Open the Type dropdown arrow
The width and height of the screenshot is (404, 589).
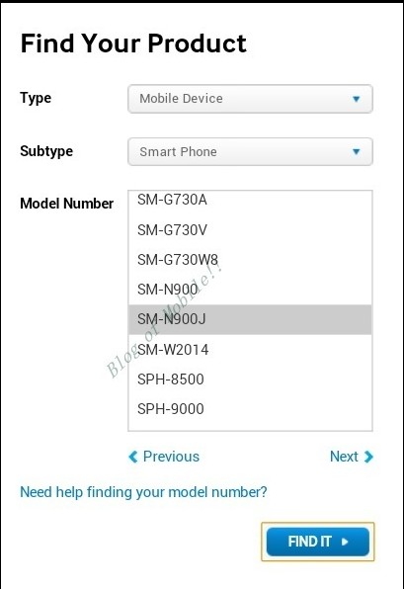pos(356,99)
